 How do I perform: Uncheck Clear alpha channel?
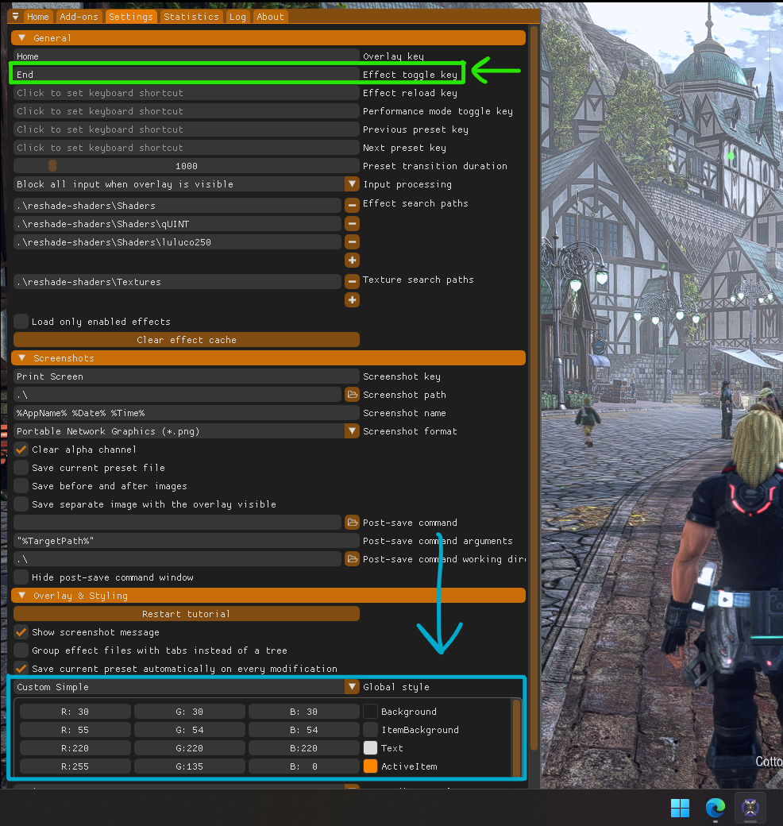pyautogui.click(x=21, y=450)
